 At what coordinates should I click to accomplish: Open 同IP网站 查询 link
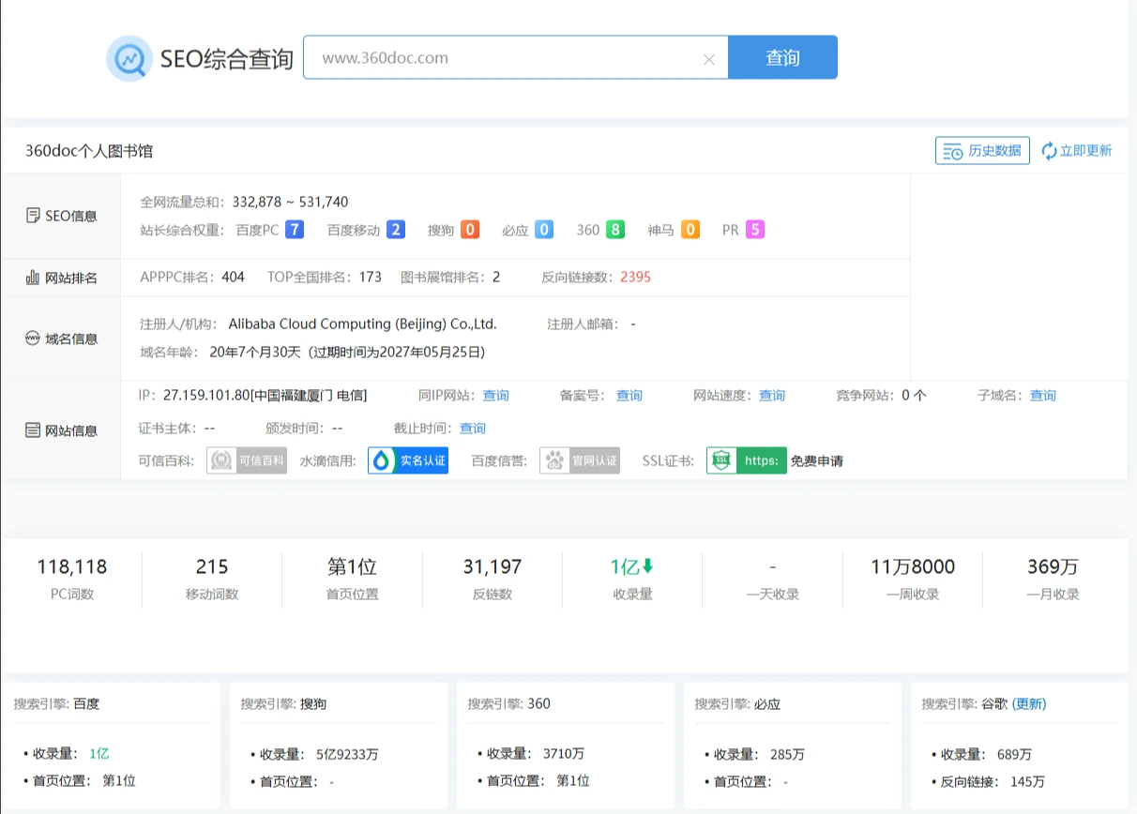(495, 395)
